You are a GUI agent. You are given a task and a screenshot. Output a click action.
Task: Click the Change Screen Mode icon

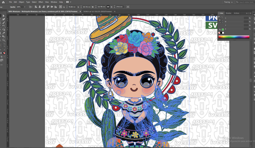coord(2,60)
